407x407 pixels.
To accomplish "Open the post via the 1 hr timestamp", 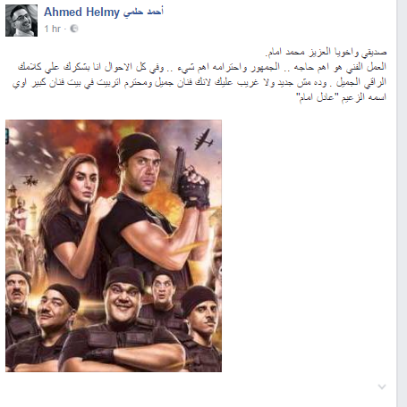I will [x=52, y=29].
